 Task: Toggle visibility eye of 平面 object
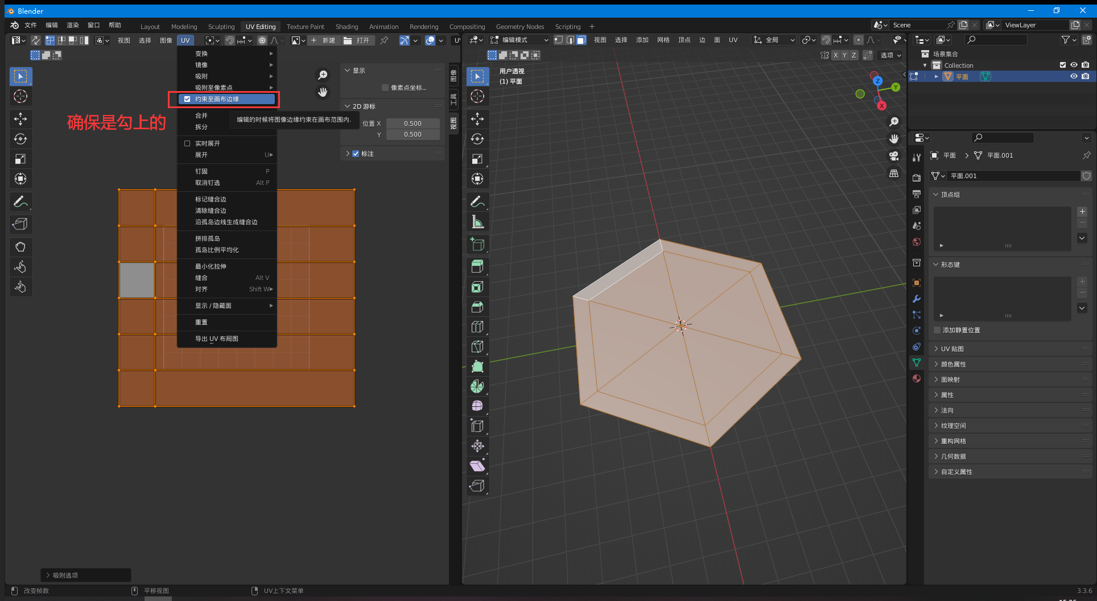point(1074,76)
